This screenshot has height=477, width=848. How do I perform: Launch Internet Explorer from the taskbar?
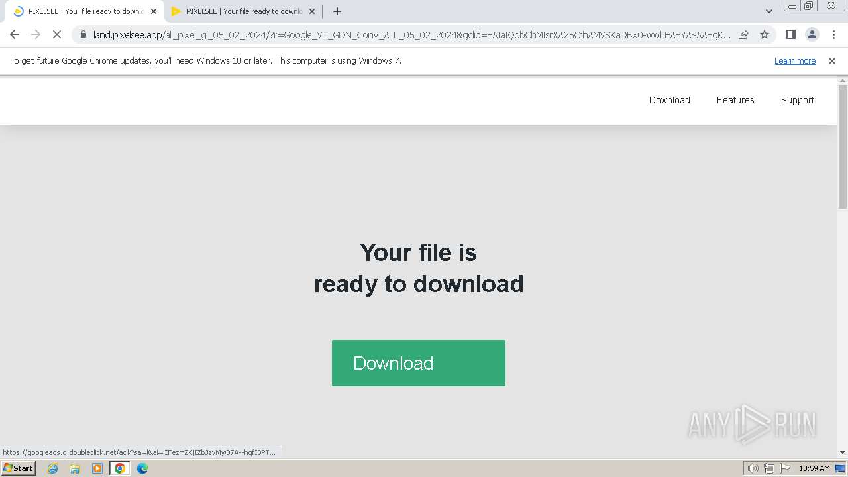pyautogui.click(x=52, y=468)
